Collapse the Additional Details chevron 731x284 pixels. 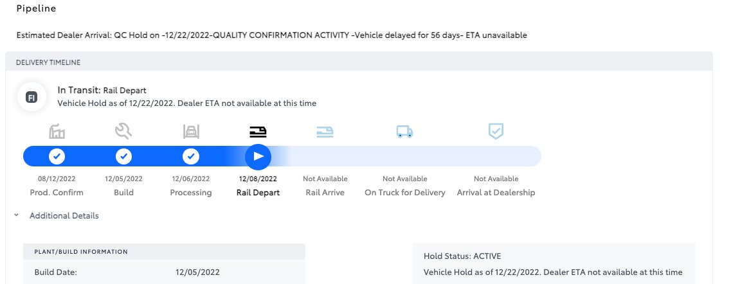(x=16, y=215)
